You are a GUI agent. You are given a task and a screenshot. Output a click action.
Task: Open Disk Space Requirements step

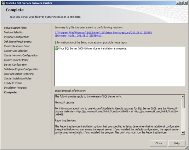[18, 41]
